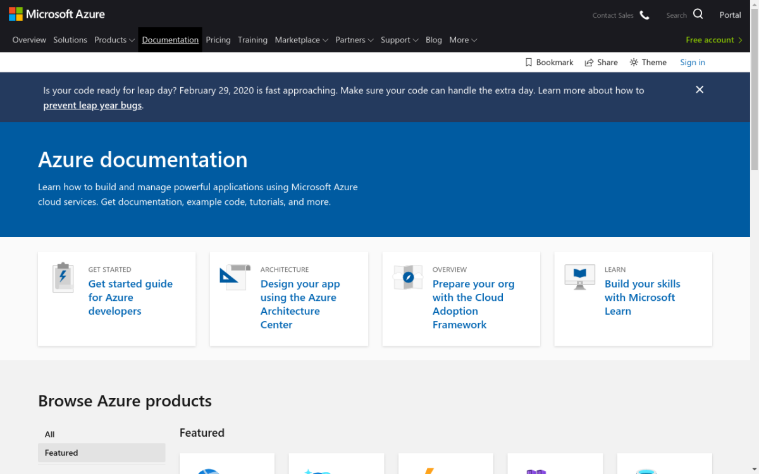Screen dimensions: 759x474
Task: Open search via magnifying glass icon
Action: tap(698, 15)
